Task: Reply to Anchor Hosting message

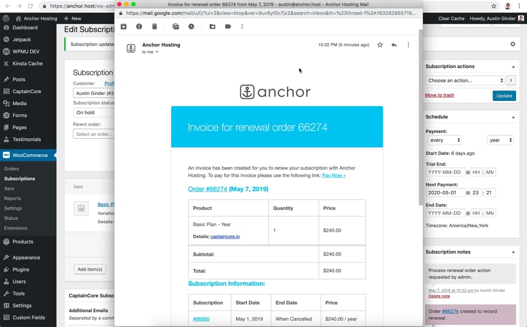Action: 394,44
